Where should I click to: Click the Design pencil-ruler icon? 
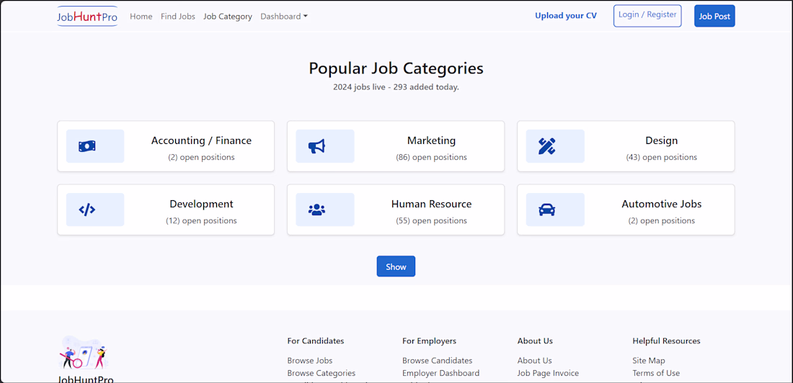pyautogui.click(x=546, y=146)
